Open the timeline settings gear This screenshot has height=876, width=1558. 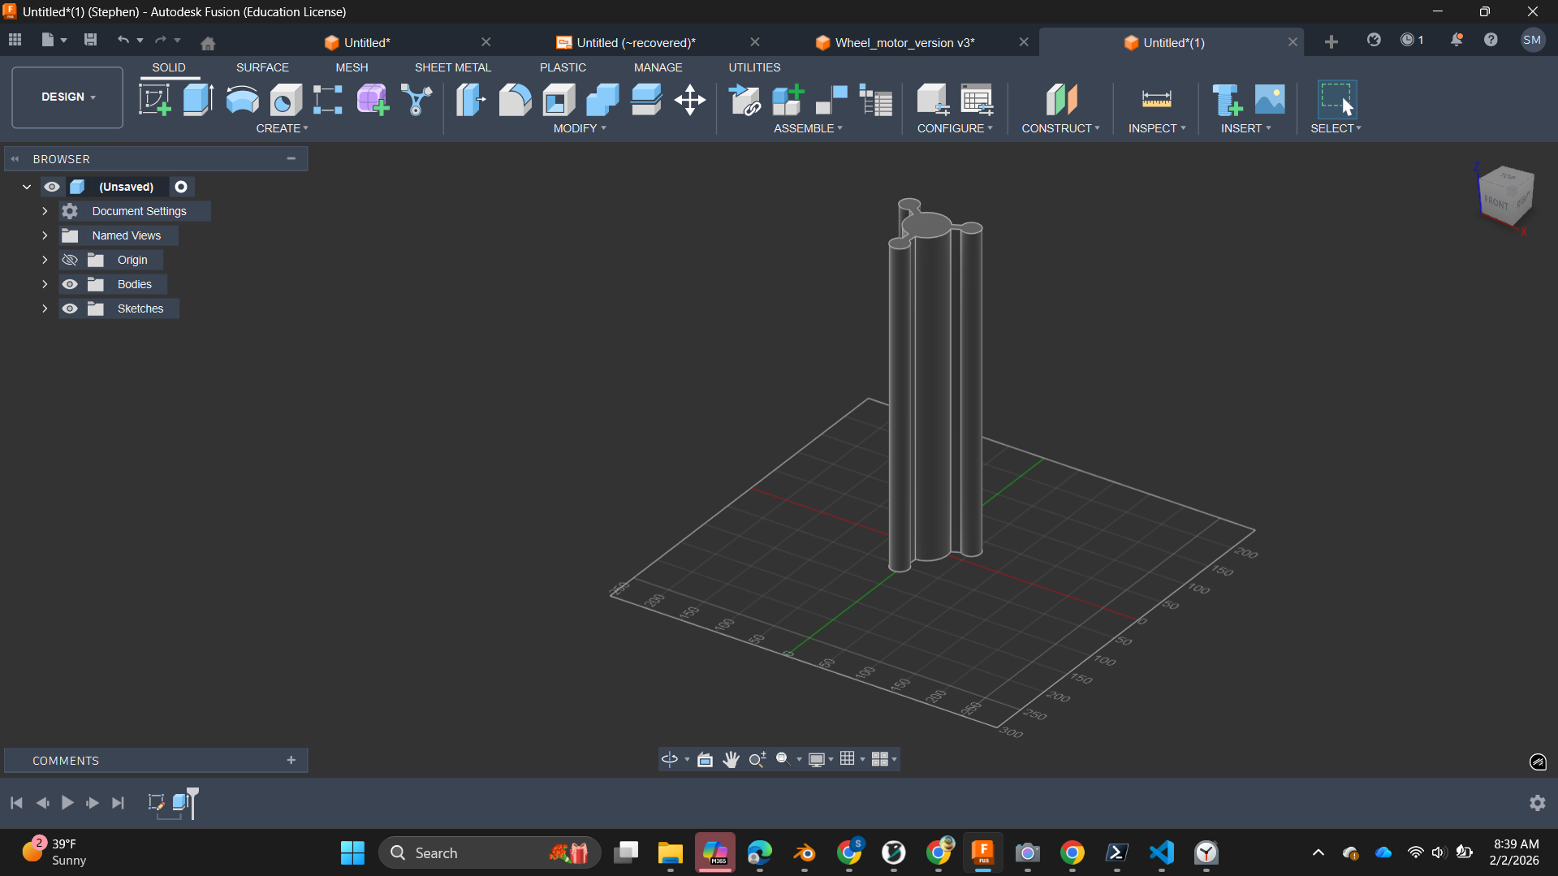[x=1538, y=803]
